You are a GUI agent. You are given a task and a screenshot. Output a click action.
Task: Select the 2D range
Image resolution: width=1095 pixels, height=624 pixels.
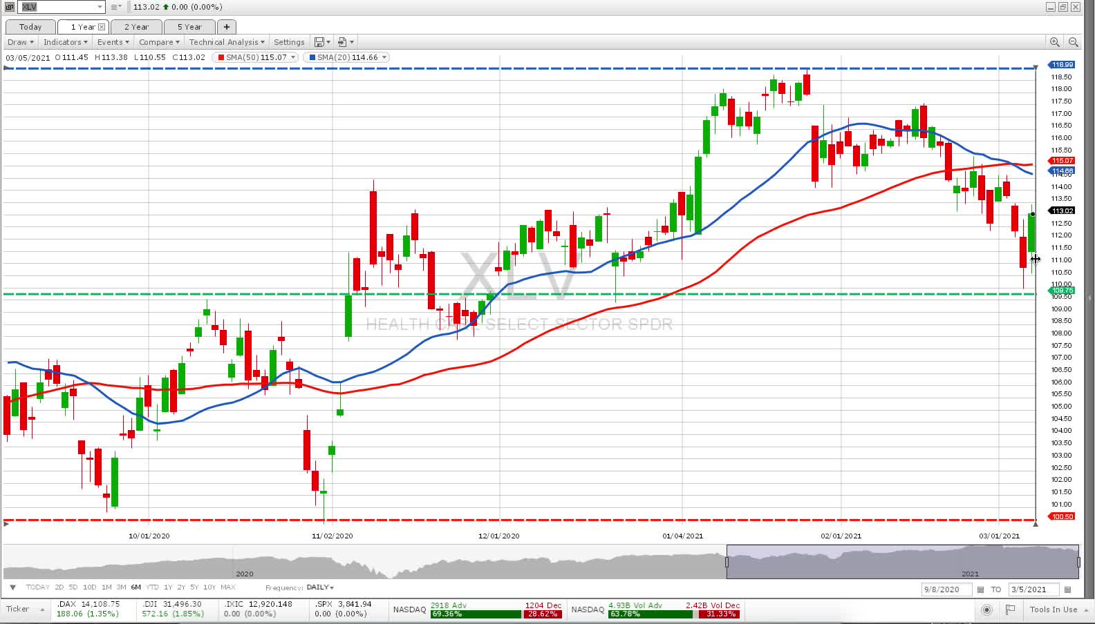pos(59,587)
